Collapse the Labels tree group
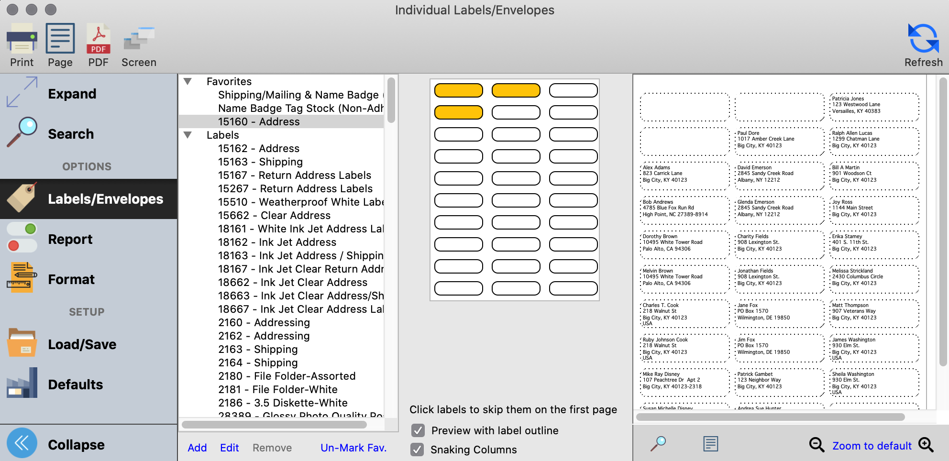The width and height of the screenshot is (949, 461). 188,135
